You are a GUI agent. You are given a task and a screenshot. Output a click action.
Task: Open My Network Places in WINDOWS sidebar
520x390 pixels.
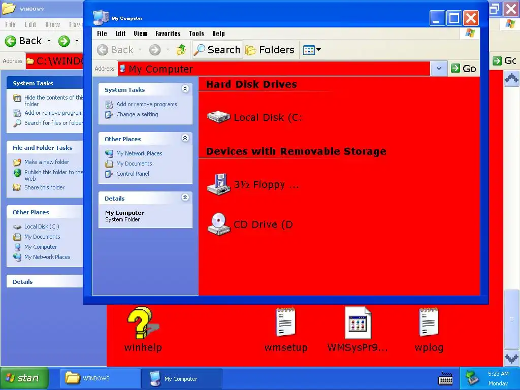tap(47, 257)
